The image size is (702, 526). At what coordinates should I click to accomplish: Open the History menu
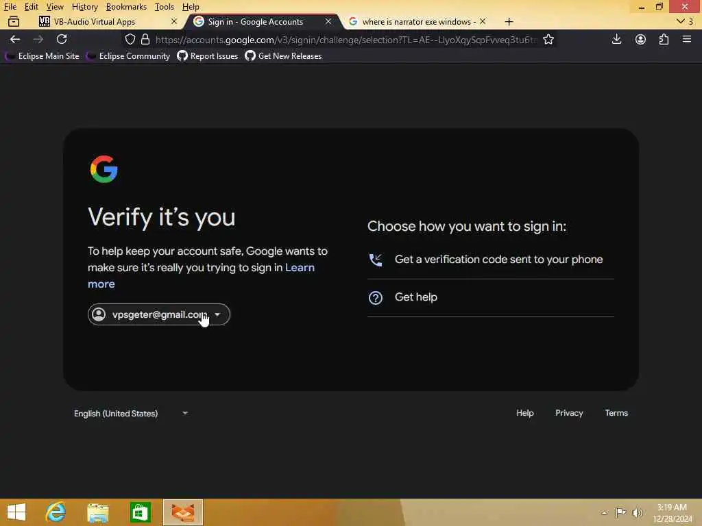[x=84, y=7]
